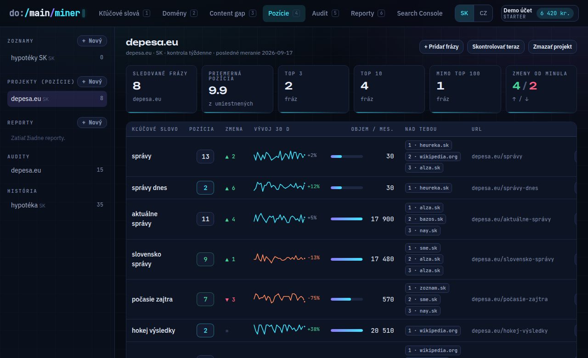
Task: Select the slovensko správy keyword row
Action: 351,259
